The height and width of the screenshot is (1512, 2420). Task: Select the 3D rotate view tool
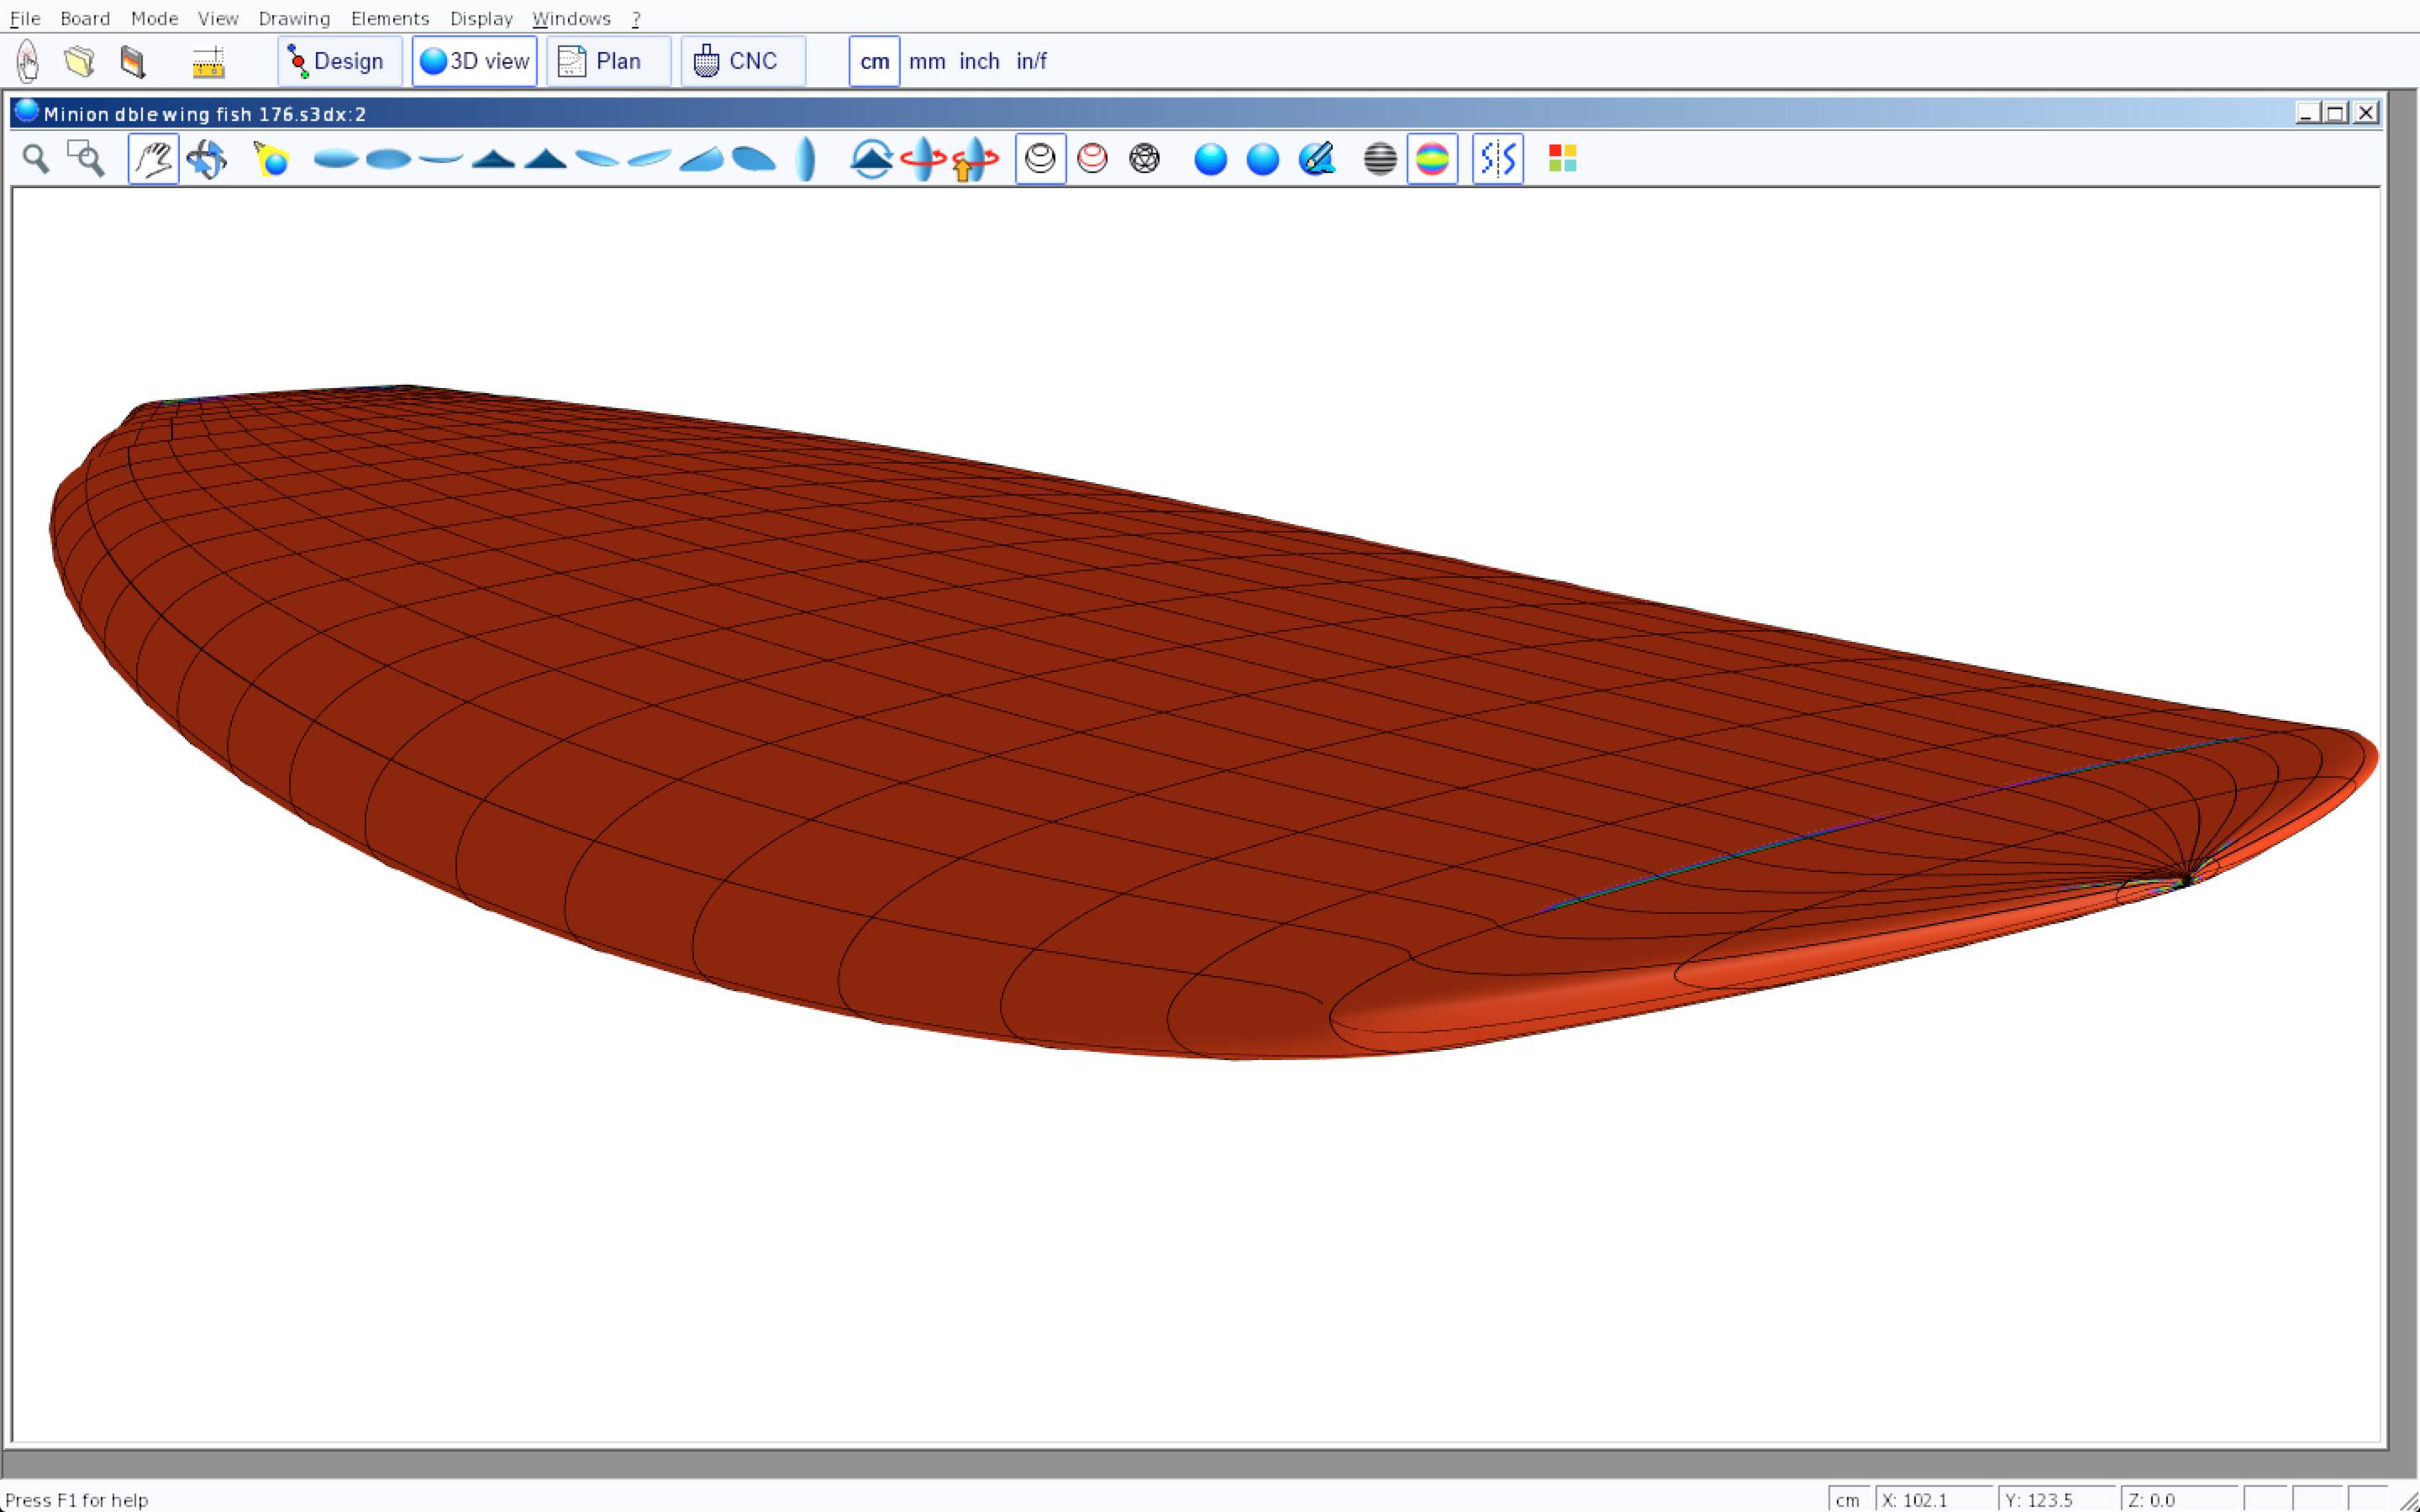(x=207, y=159)
